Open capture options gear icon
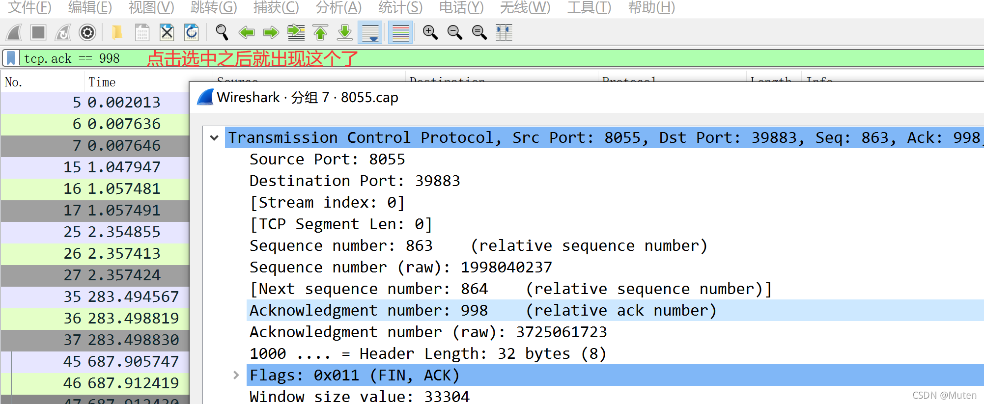984x404 pixels. pos(87,33)
